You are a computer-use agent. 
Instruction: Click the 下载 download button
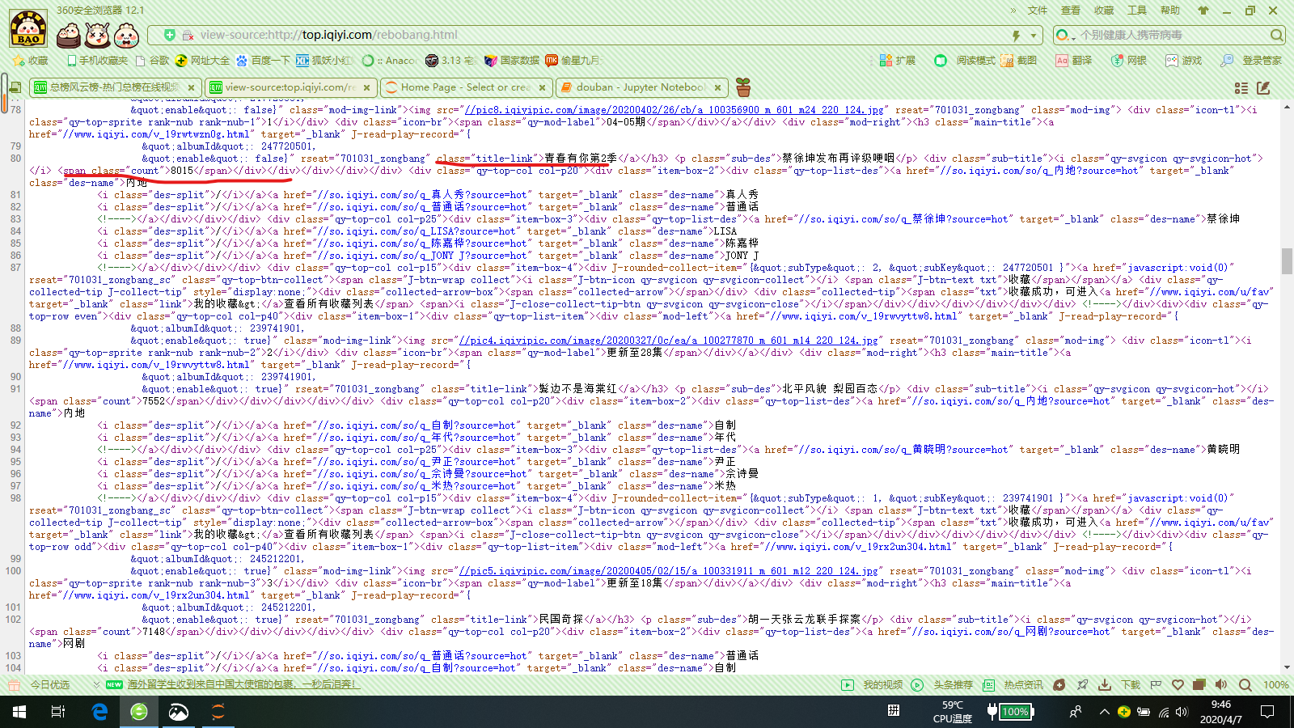point(1120,685)
